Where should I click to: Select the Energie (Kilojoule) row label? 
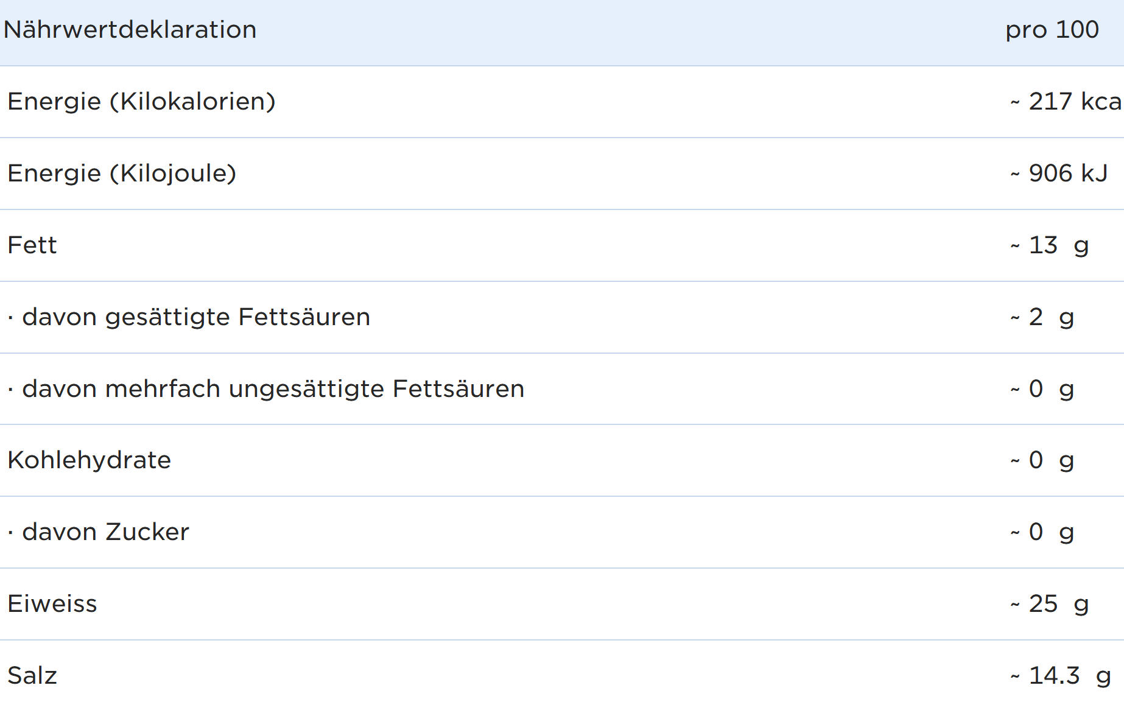pyautogui.click(x=122, y=174)
